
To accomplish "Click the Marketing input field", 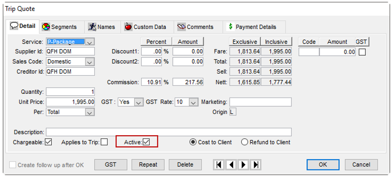I will point(261,102).
